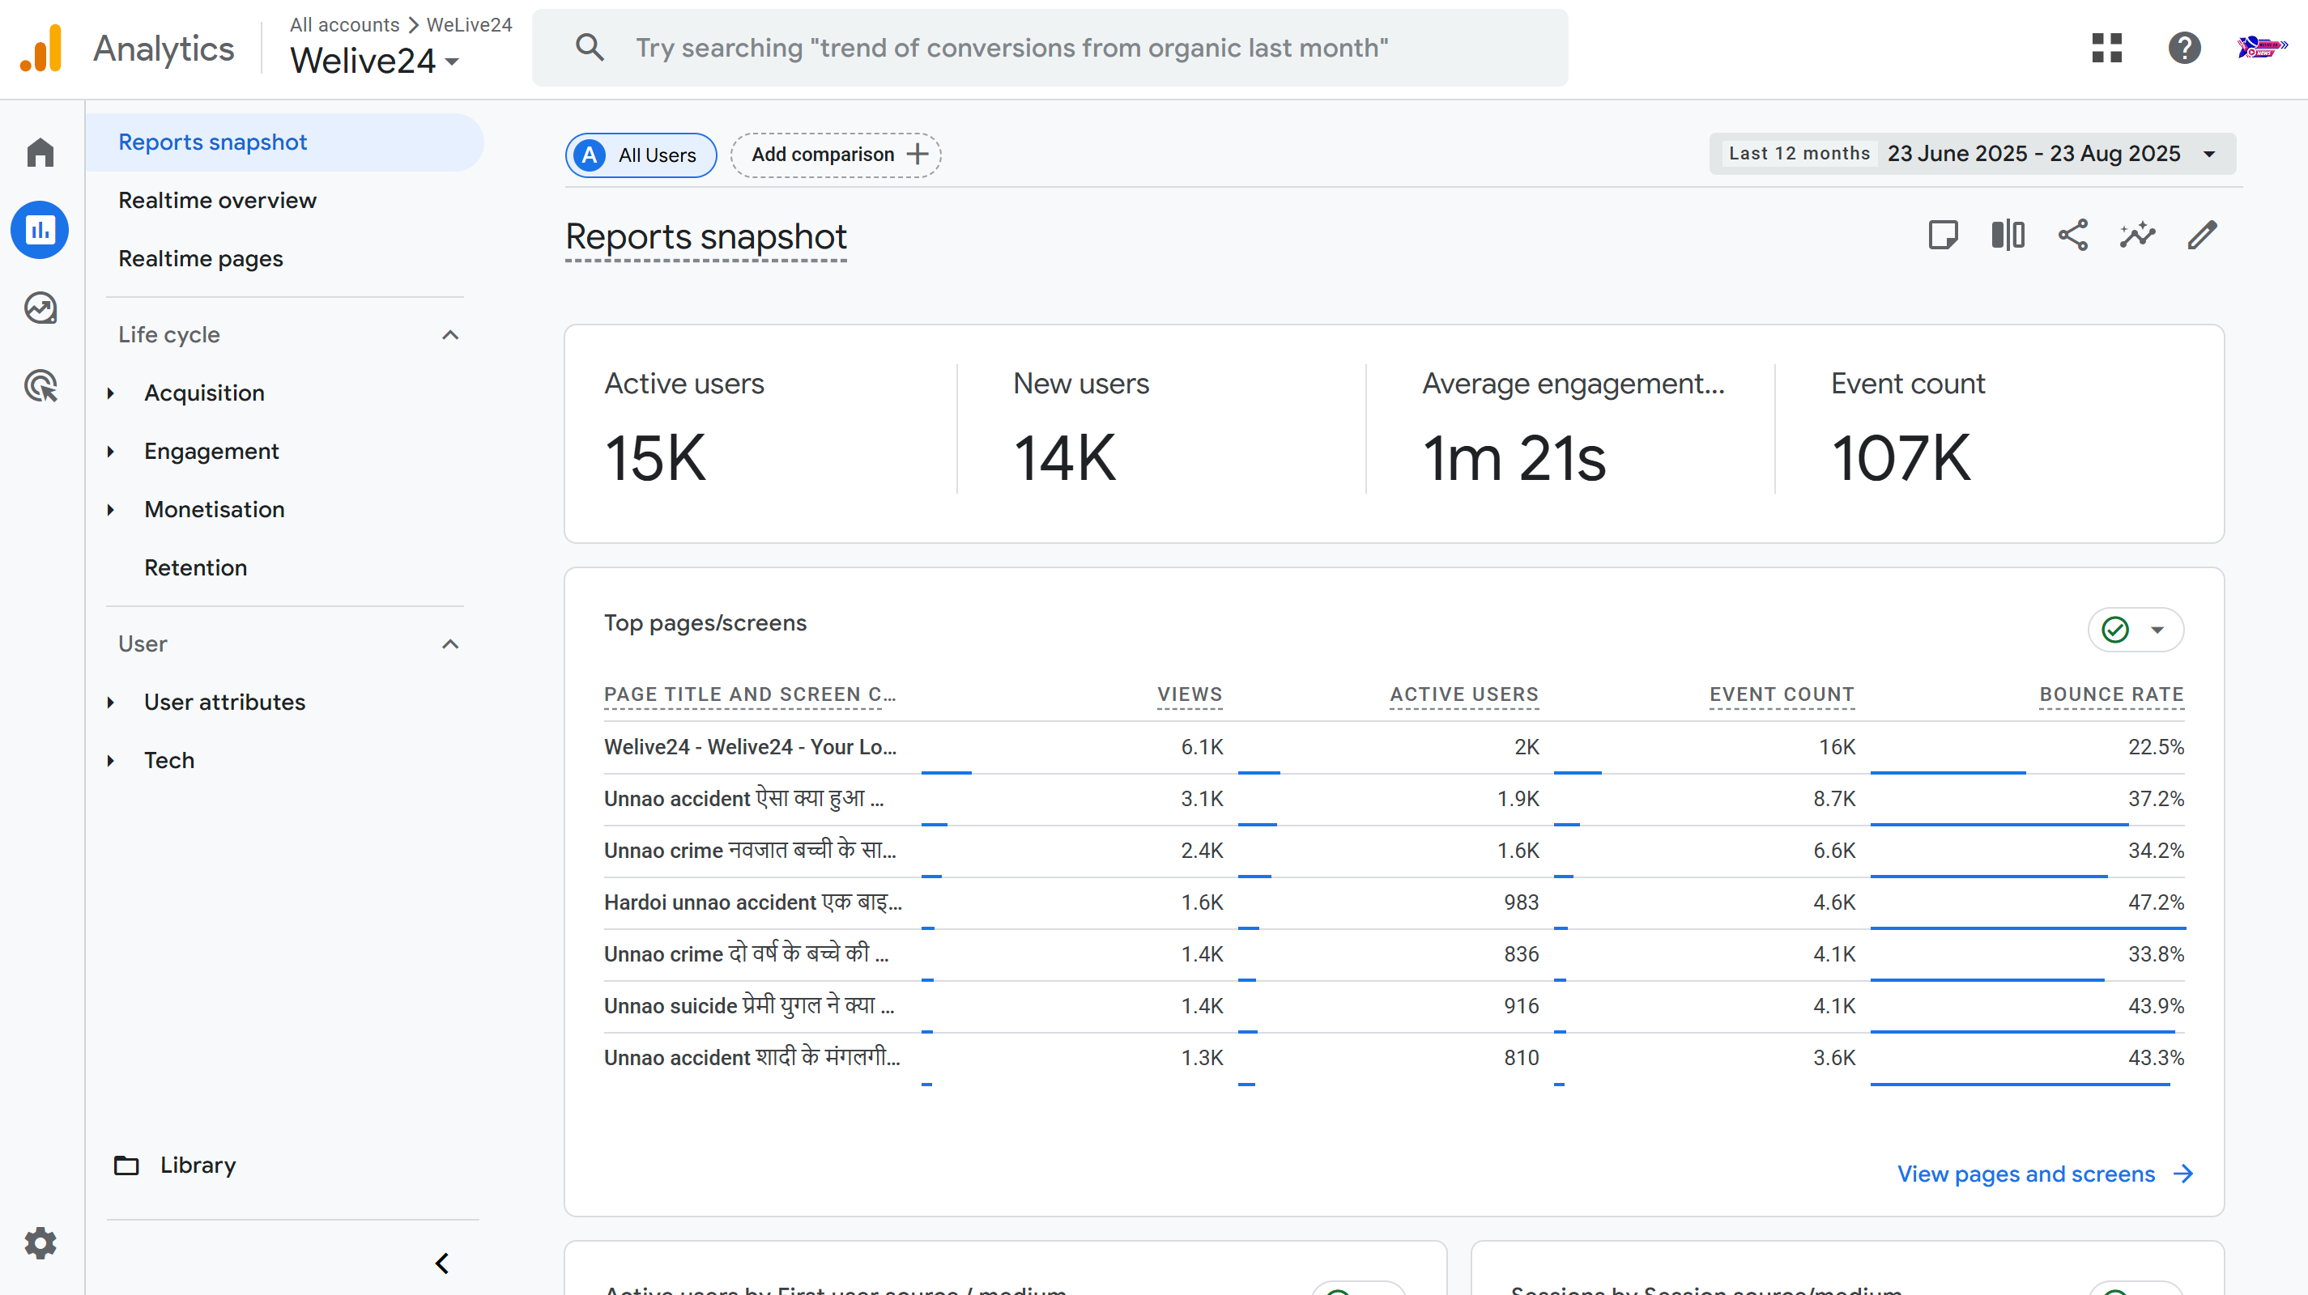2308x1295 pixels.
Task: Customise report with pencil icon
Action: point(2202,236)
